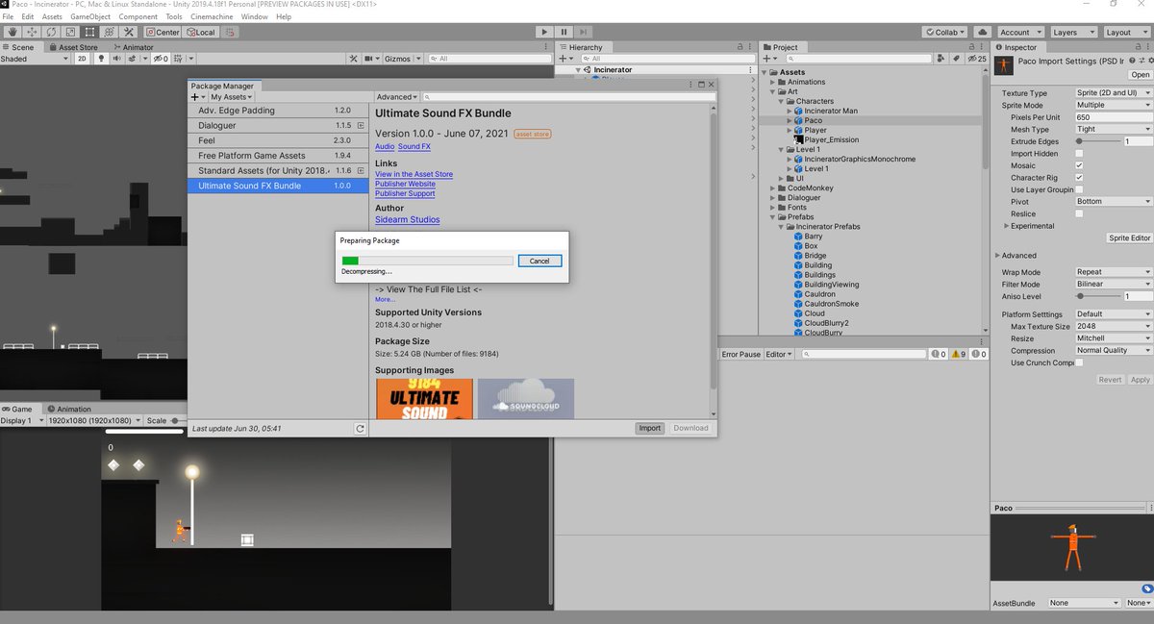Screen dimensions: 1154x624
Task: Select the Feel package in the list
Action: (x=279, y=140)
